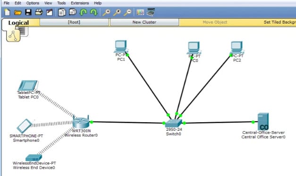The width and height of the screenshot is (296, 176).
Task: Select the PC0 computer device
Action: [x=194, y=48]
